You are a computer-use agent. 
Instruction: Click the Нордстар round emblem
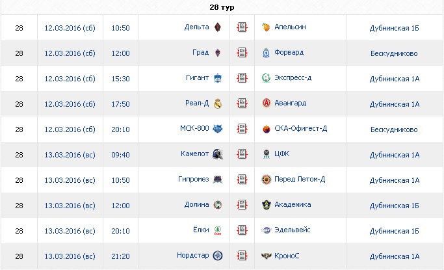[x=218, y=256]
